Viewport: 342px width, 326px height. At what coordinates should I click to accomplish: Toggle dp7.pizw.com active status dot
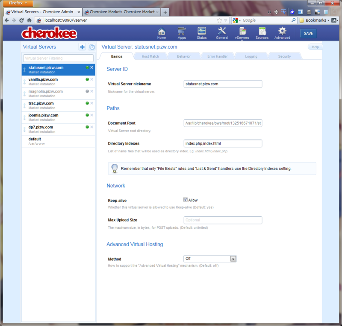[x=87, y=127]
